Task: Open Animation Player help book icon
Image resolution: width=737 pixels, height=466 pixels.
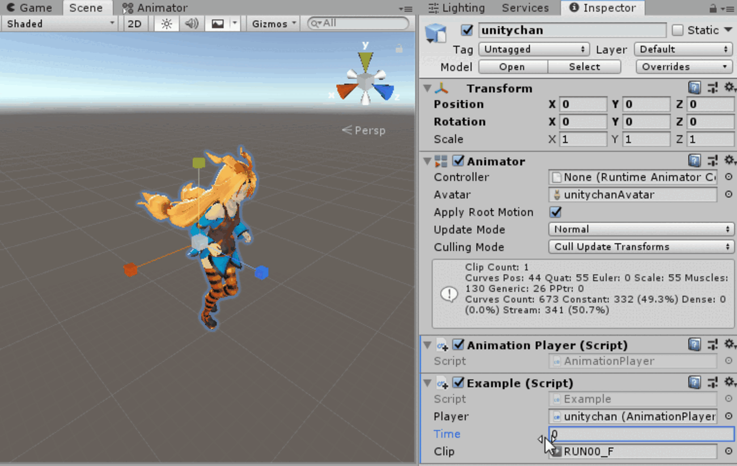Action: coord(694,345)
